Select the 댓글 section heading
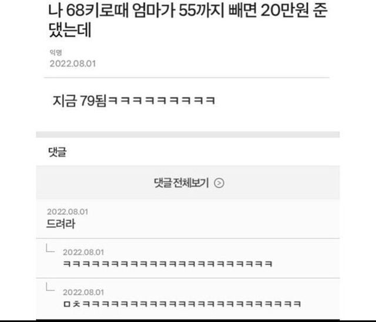 click(58, 152)
